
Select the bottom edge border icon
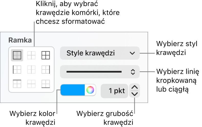tap(46, 84)
